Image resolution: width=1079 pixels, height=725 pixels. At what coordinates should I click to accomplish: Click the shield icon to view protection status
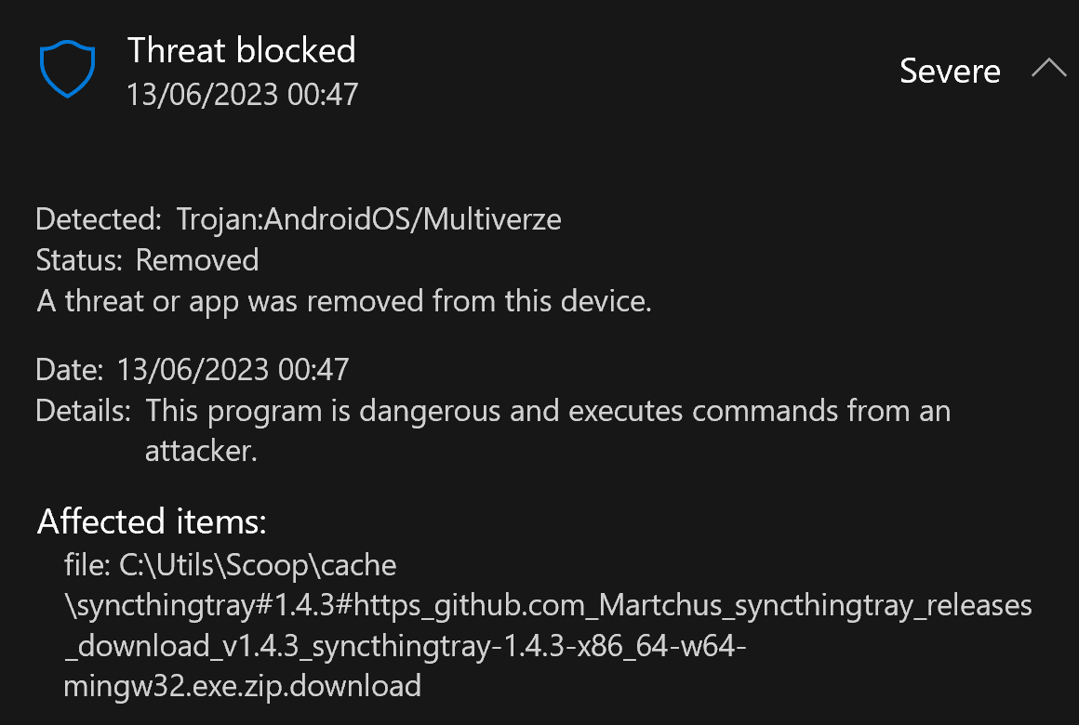[66, 68]
